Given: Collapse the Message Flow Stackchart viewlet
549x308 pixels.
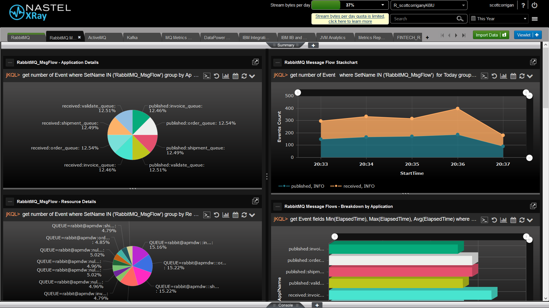Looking at the screenshot, I should pyautogui.click(x=278, y=62).
